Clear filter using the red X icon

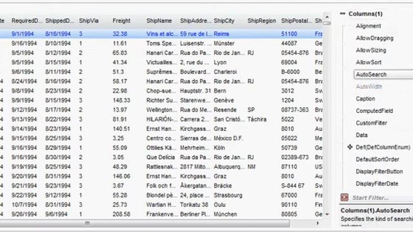point(345,197)
